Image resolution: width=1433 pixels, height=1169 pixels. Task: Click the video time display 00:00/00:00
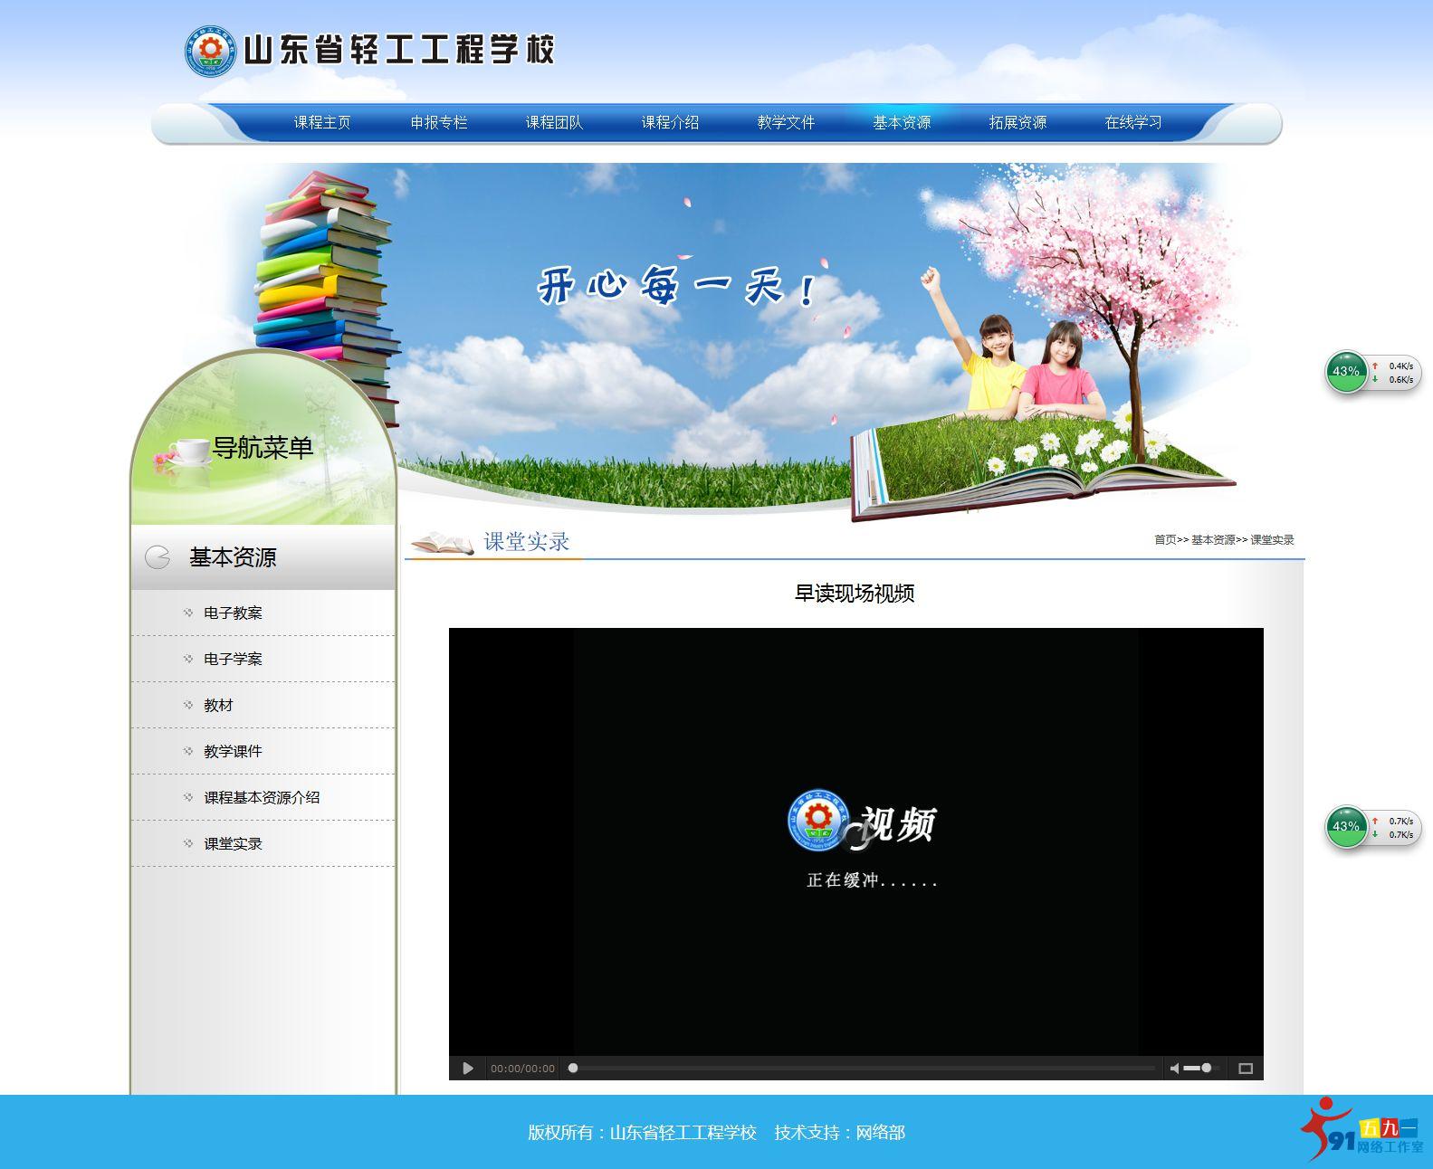(522, 1069)
